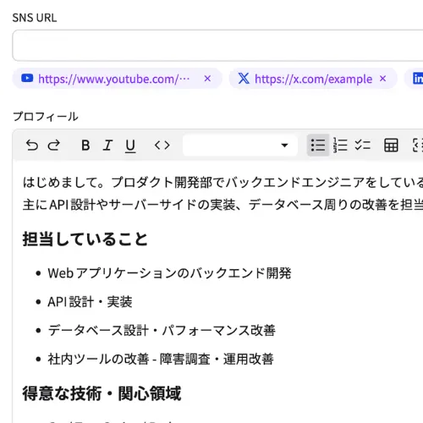Toggle the bulleted list button

(x=318, y=146)
